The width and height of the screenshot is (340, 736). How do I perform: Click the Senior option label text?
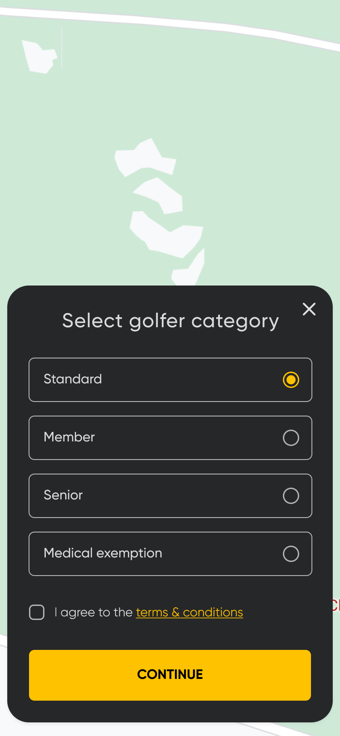pos(63,495)
